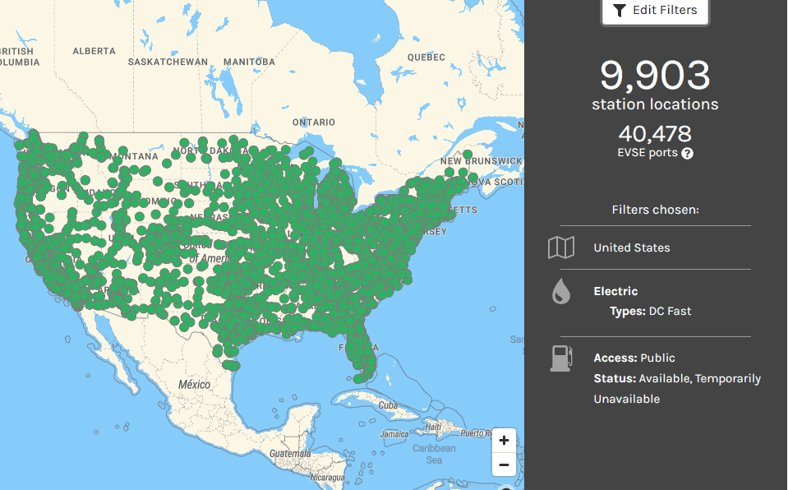
Task: Open the EVSE ports help question mark
Action: (688, 153)
